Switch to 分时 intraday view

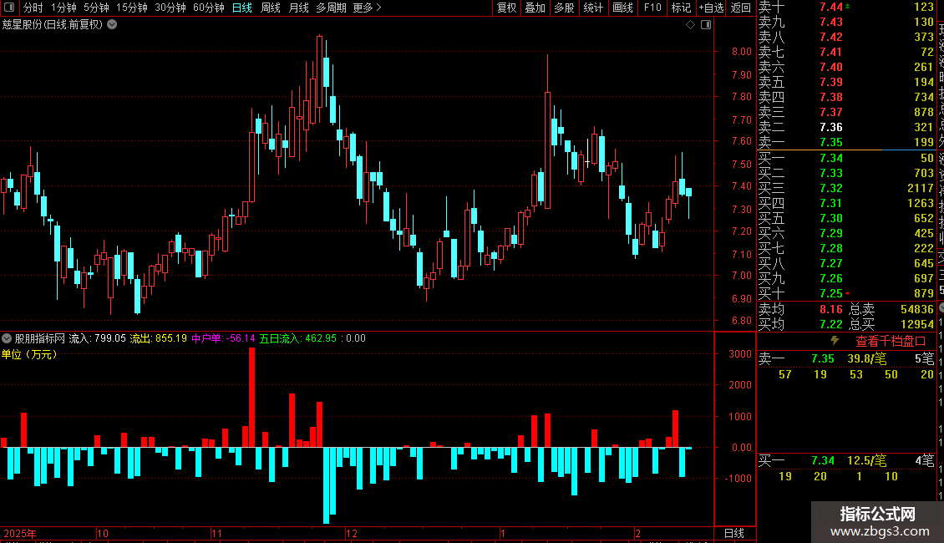pos(33,8)
